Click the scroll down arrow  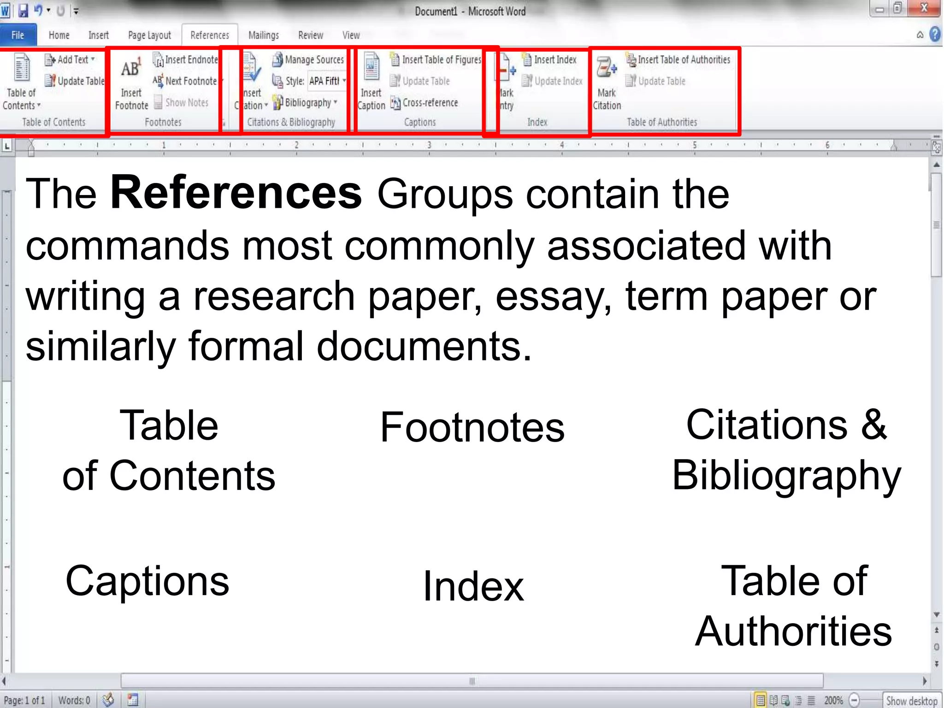[x=937, y=614]
